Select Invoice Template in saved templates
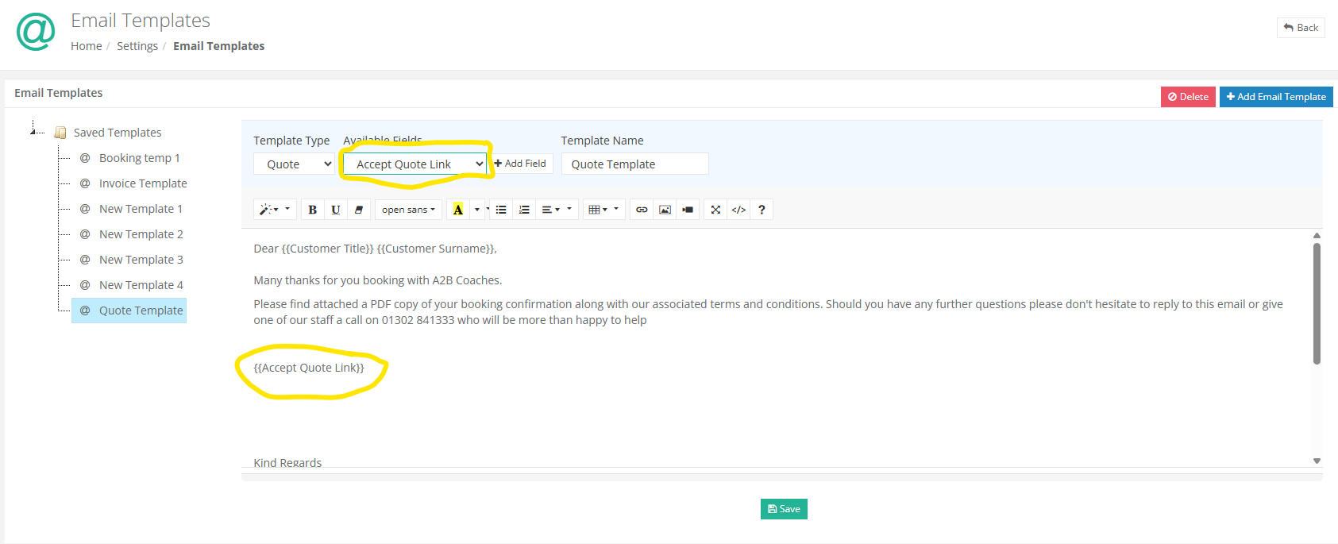The image size is (1338, 544). coord(143,183)
